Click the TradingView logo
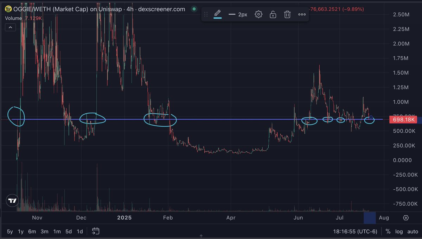Screen dimensions: 422x239 point(12,201)
